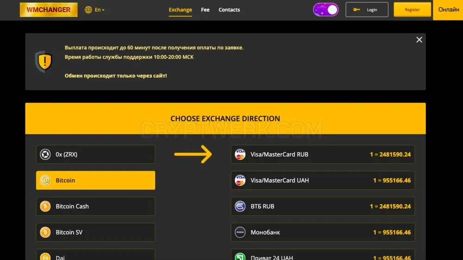Go to the Fee page
This screenshot has height=260, width=463.
coord(205,10)
